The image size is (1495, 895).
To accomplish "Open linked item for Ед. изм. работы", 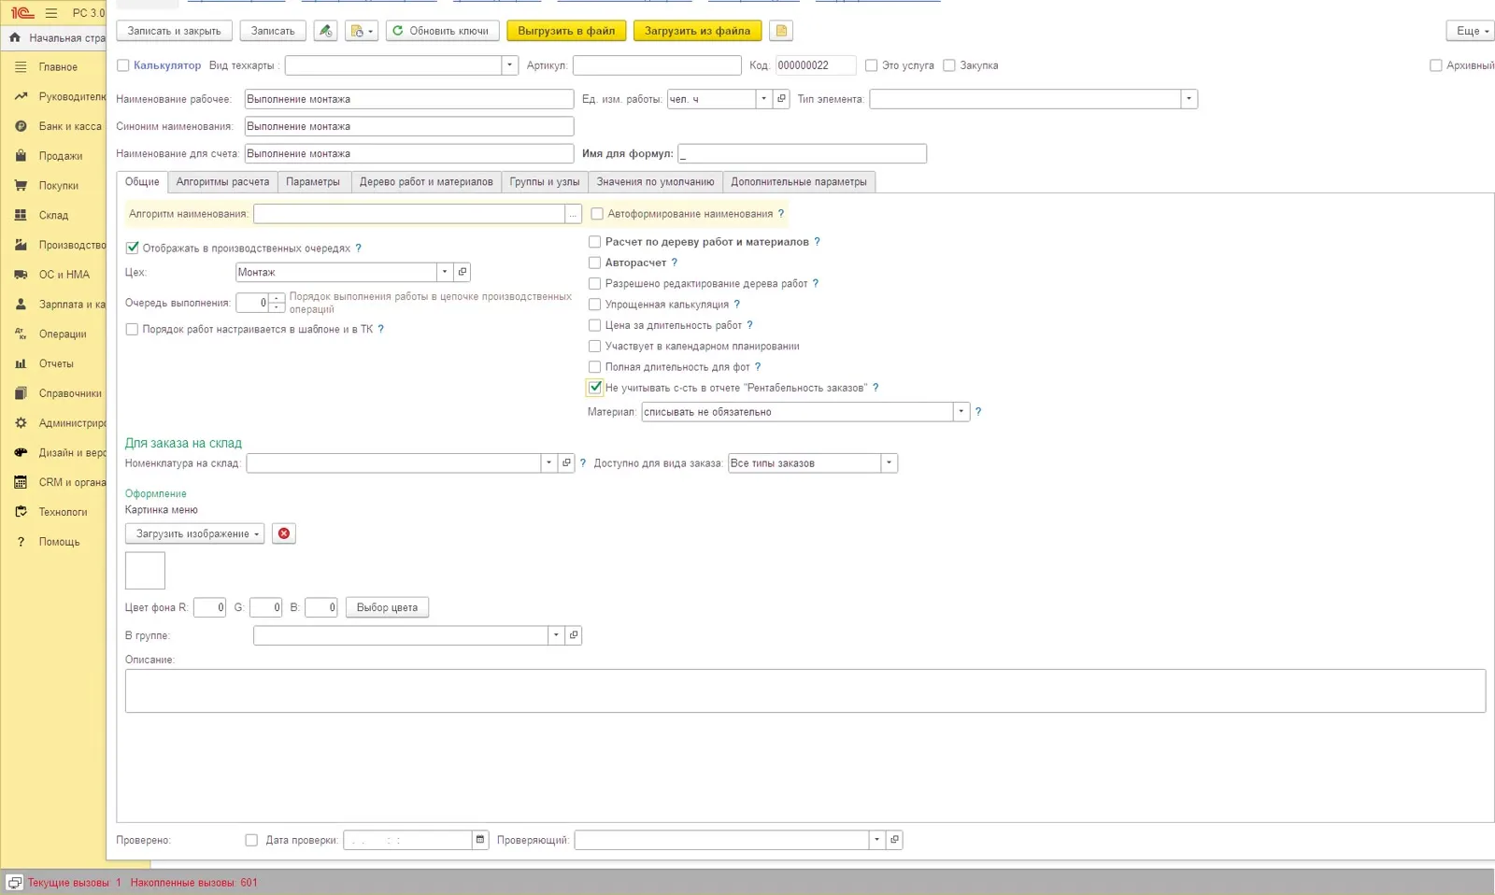I will click(x=782, y=98).
